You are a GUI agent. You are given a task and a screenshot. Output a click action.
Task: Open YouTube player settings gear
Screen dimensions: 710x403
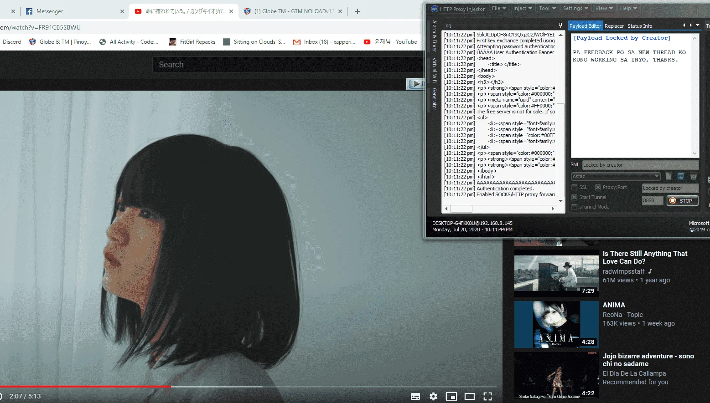click(x=433, y=396)
